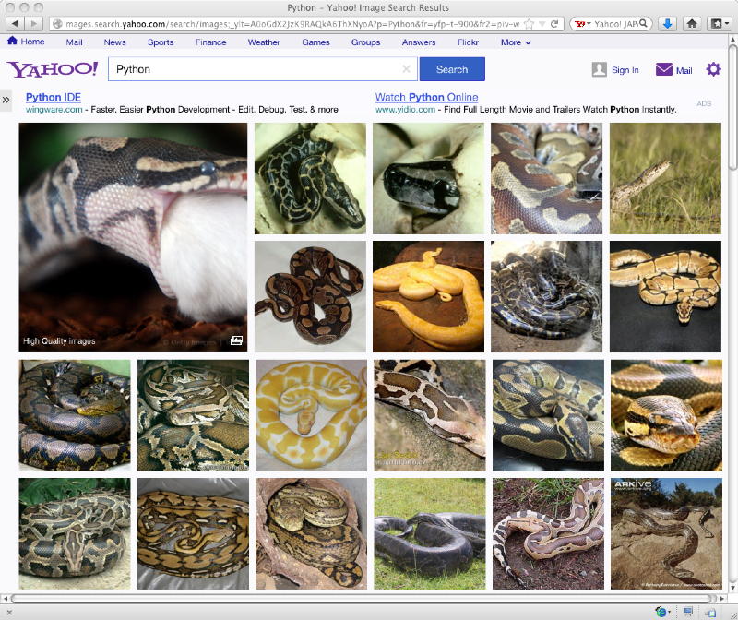Open the python coiled in hollow log thumbnail
Image resolution: width=738 pixels, height=620 pixels.
(311, 534)
